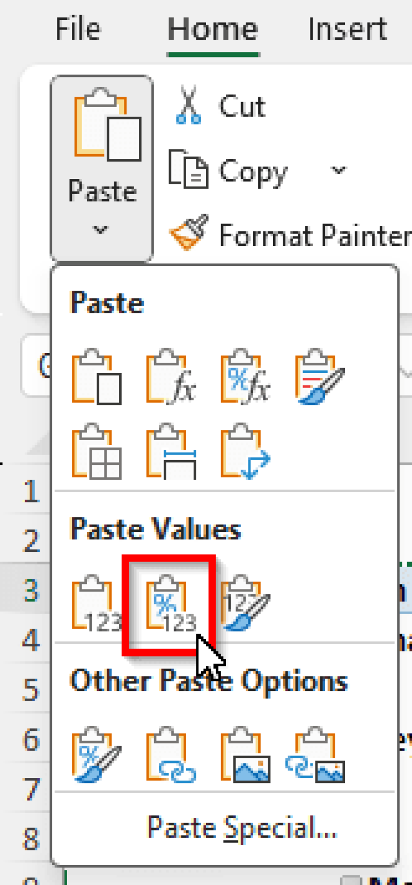Screen dimensions: 412x885
Task: Click the Keep Source Column Widths icon
Action: (x=172, y=454)
